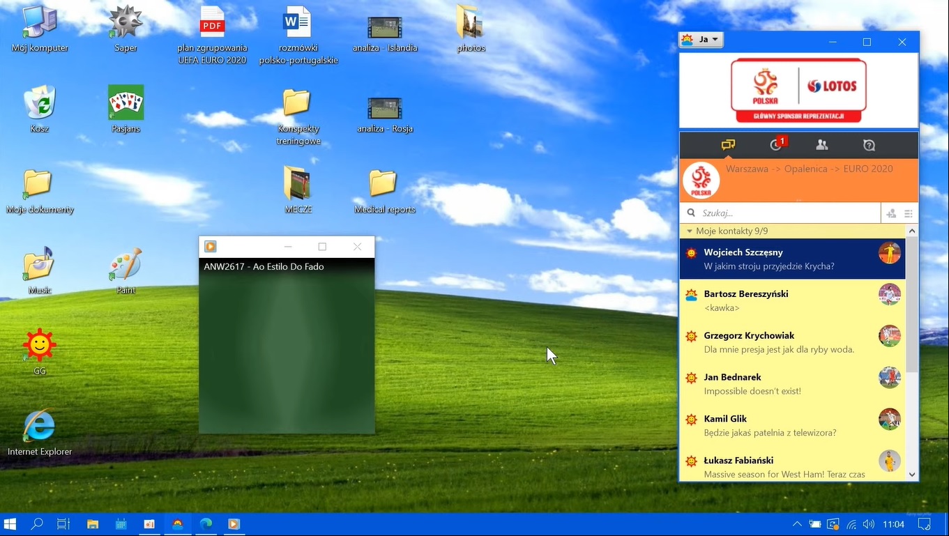The width and height of the screenshot is (949, 536).
Task: Select the Music folder icon
Action: tap(40, 271)
